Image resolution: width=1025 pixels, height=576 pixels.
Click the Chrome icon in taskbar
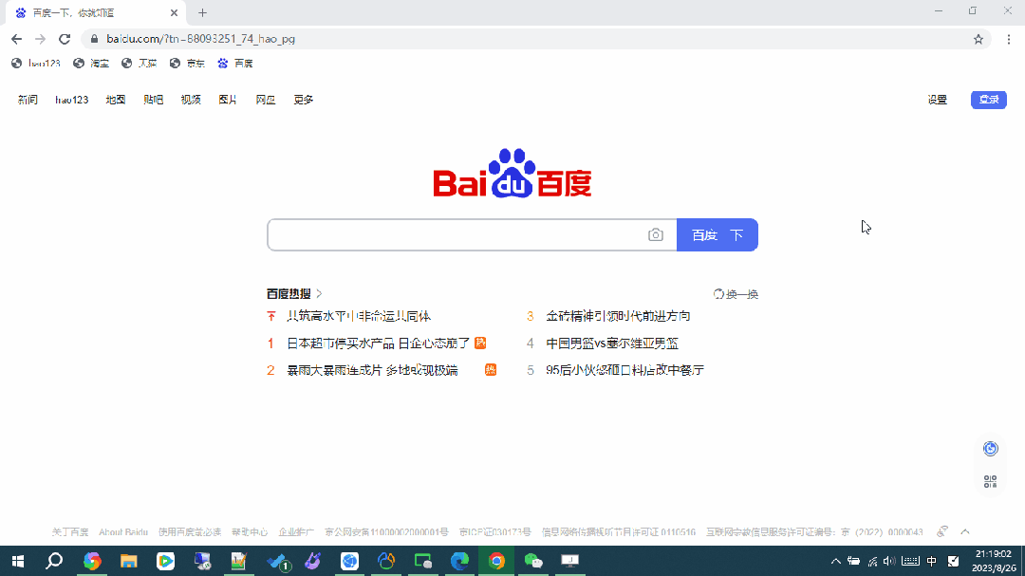(496, 561)
